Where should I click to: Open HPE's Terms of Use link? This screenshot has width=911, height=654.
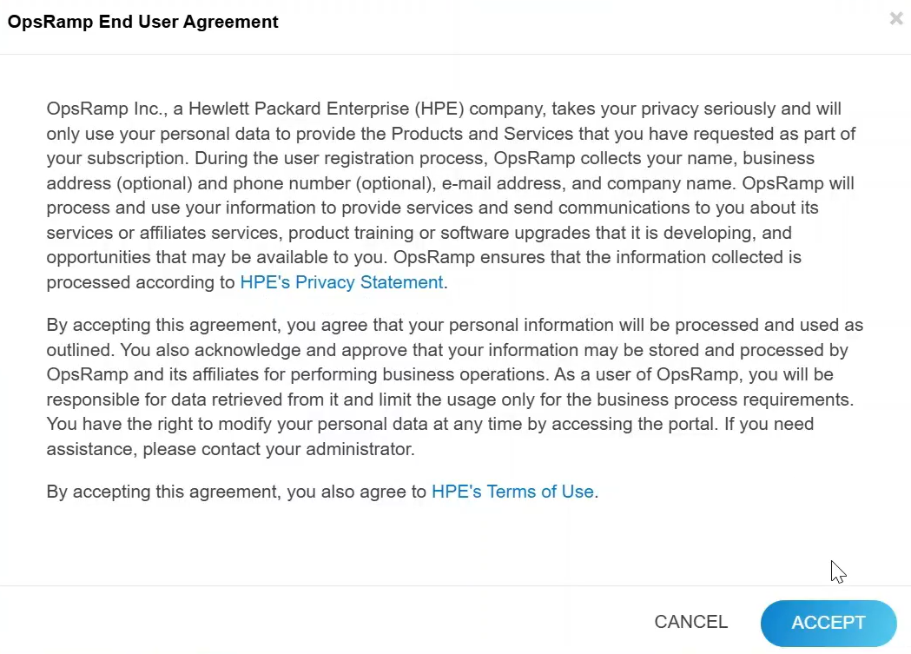point(512,492)
